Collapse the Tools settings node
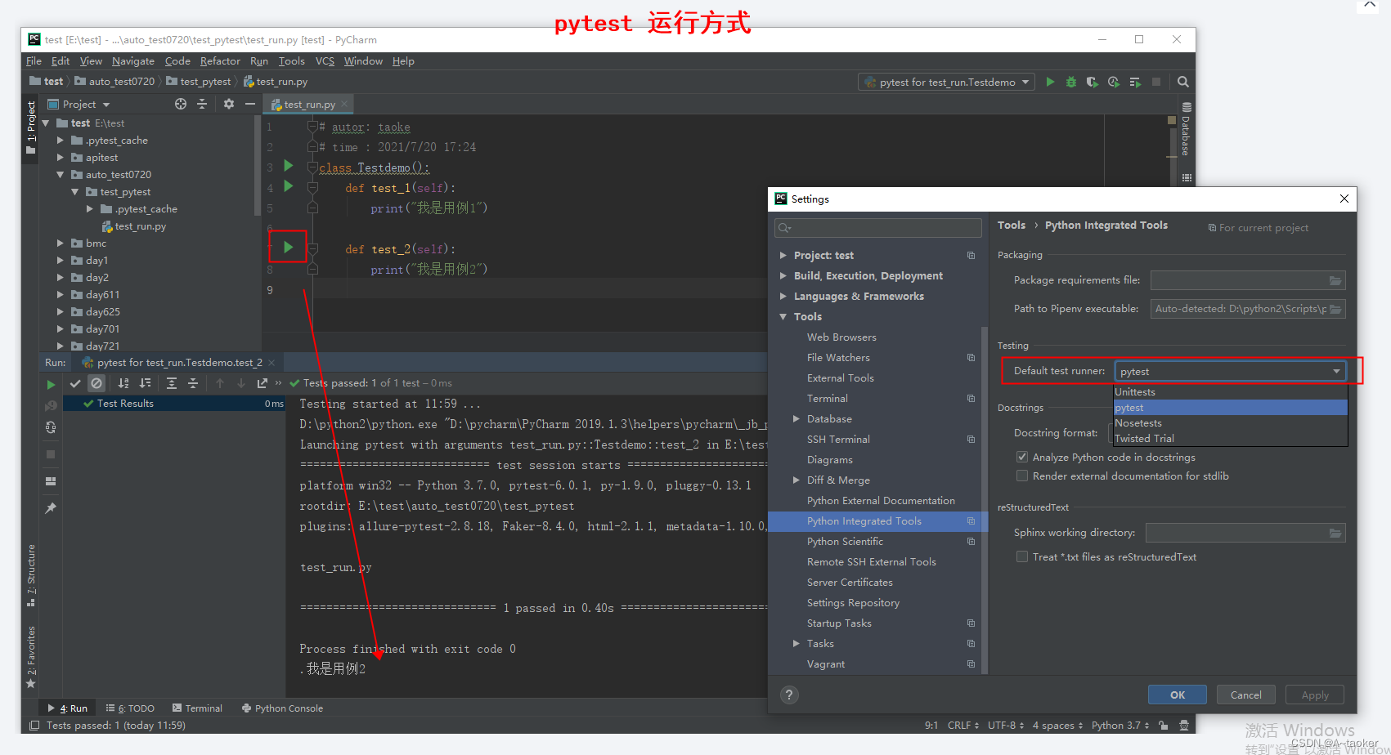This screenshot has width=1391, height=755. pos(783,316)
